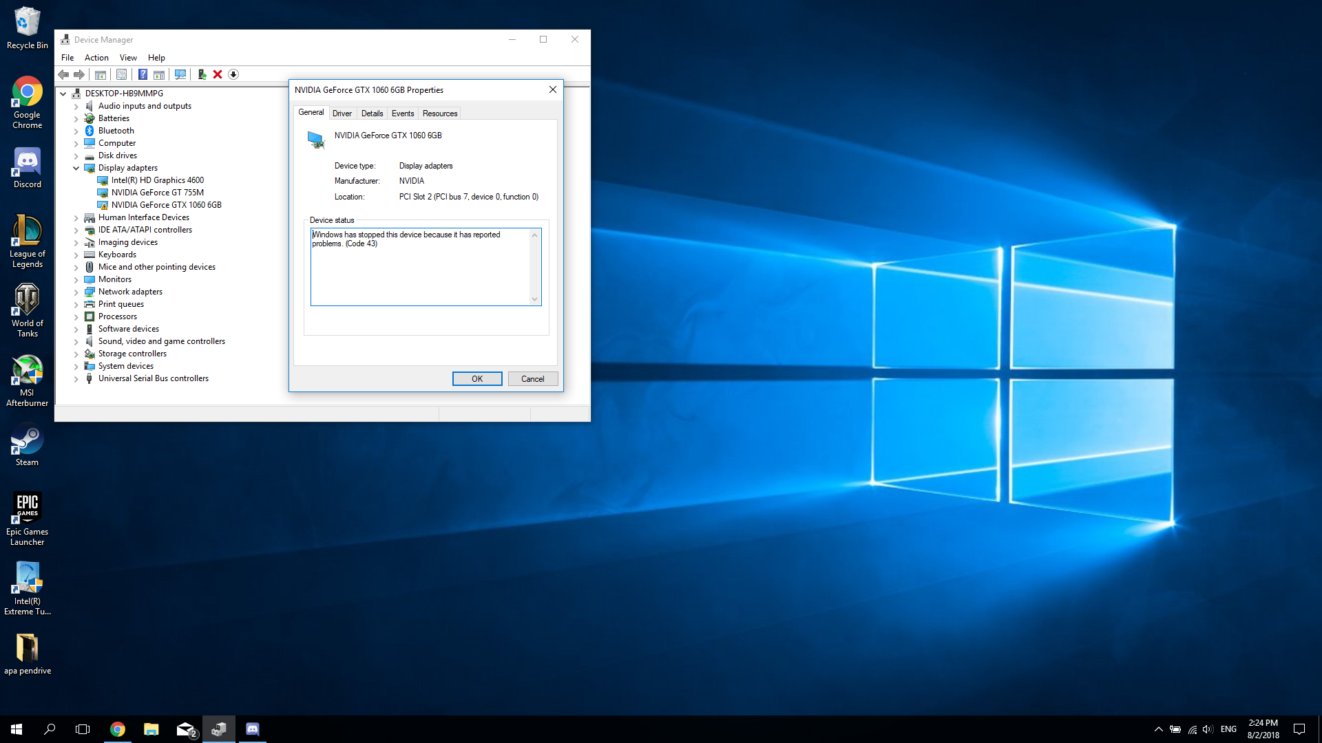The width and height of the screenshot is (1322, 743).
Task: Close the GTX 1060 Properties dialog
Action: [x=552, y=90]
